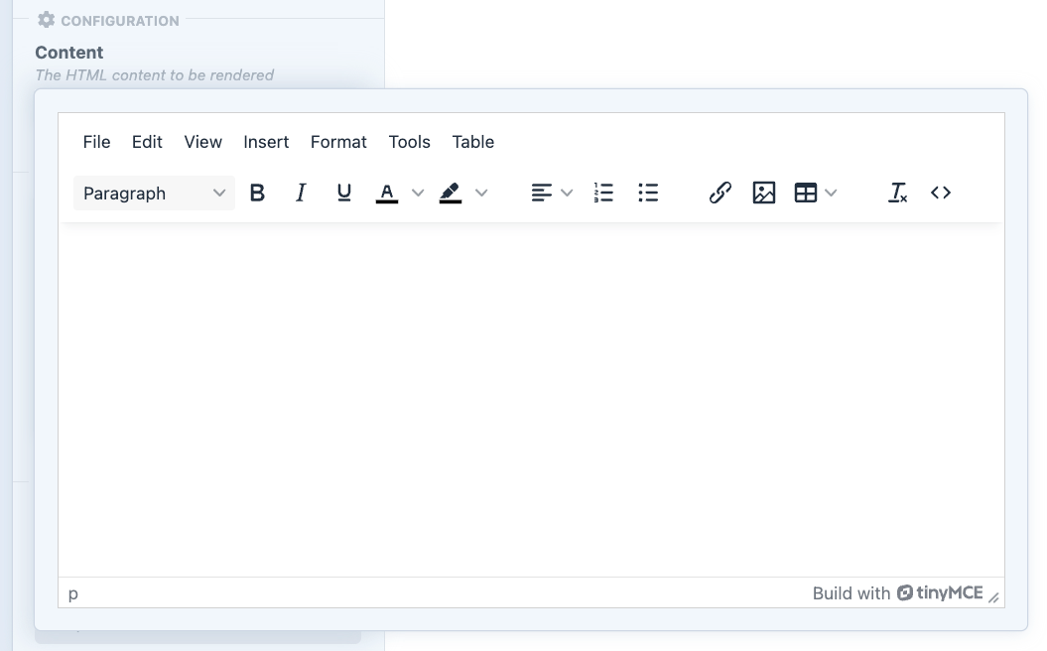
Task: Toggle bold formatting
Action: click(x=257, y=194)
